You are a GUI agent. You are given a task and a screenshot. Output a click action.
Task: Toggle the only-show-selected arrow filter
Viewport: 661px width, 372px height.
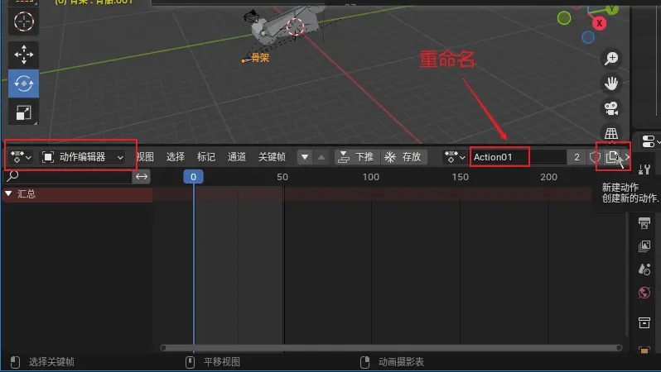tap(305, 157)
